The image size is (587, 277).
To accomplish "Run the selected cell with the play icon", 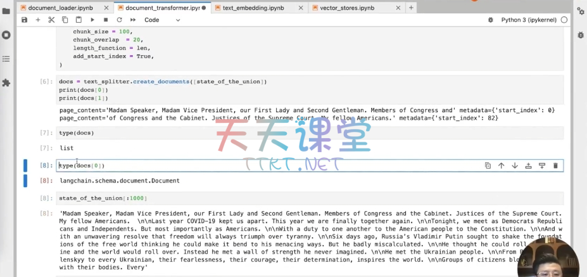I will (92, 20).
